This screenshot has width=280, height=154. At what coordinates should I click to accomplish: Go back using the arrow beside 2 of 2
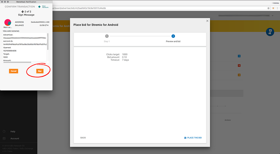[23, 12]
